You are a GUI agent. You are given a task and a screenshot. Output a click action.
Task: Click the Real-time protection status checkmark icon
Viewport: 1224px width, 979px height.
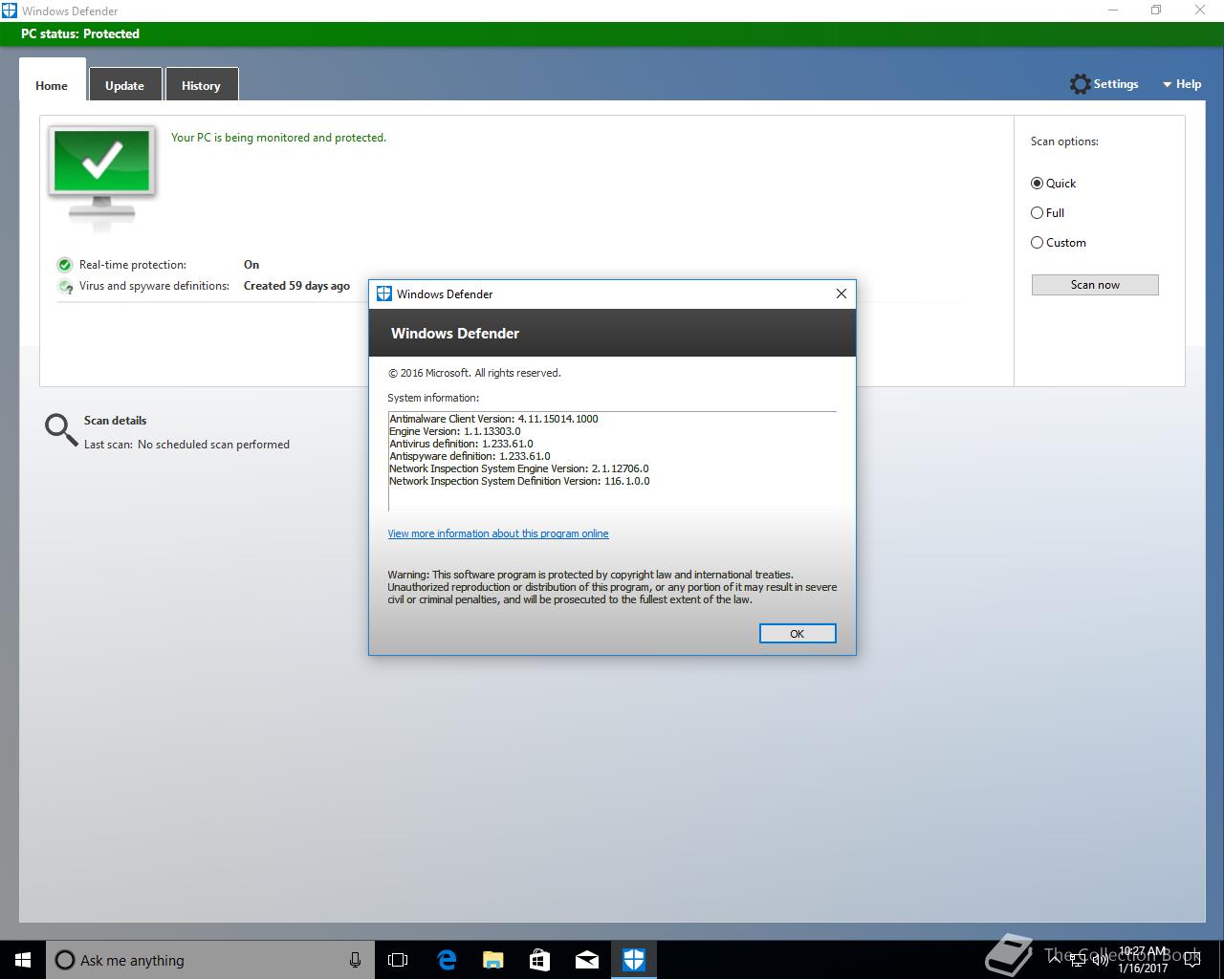(x=65, y=265)
